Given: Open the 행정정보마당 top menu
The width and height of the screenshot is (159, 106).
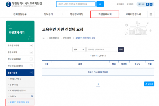Looking at the screenshot, I should click(x=76, y=14).
